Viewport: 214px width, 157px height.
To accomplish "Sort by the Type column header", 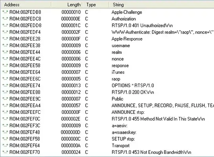I will click(96, 5).
